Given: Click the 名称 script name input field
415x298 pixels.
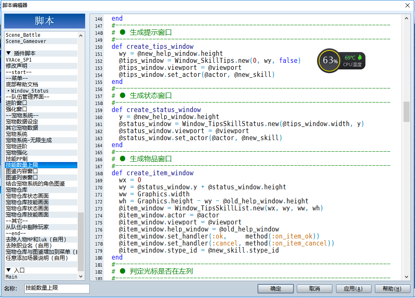Looking at the screenshot, I should click(x=57, y=288).
